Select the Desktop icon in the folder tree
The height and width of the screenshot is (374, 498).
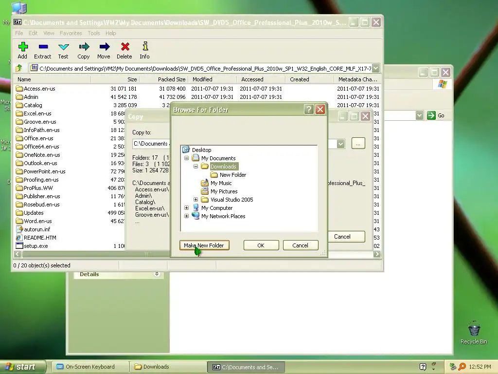(186, 150)
